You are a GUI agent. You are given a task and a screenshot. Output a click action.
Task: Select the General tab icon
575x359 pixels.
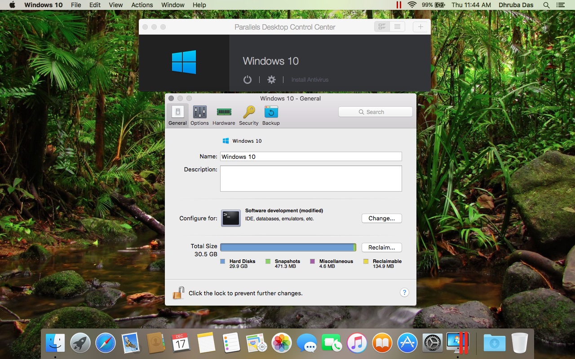177,115
